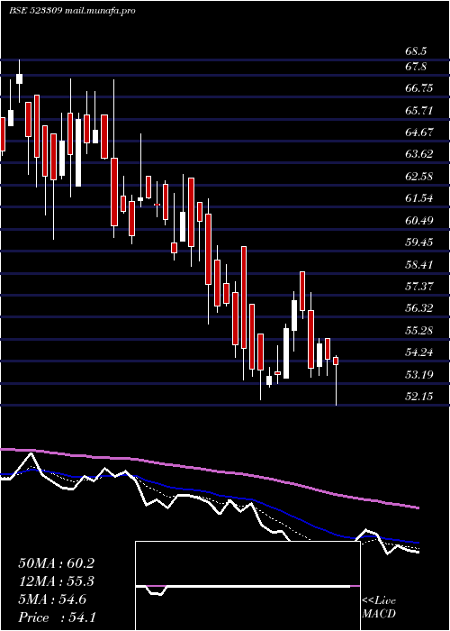Viewport: 450px width, 631px height.
Task: Select the 64.67 price axis label
Action: pos(419,132)
